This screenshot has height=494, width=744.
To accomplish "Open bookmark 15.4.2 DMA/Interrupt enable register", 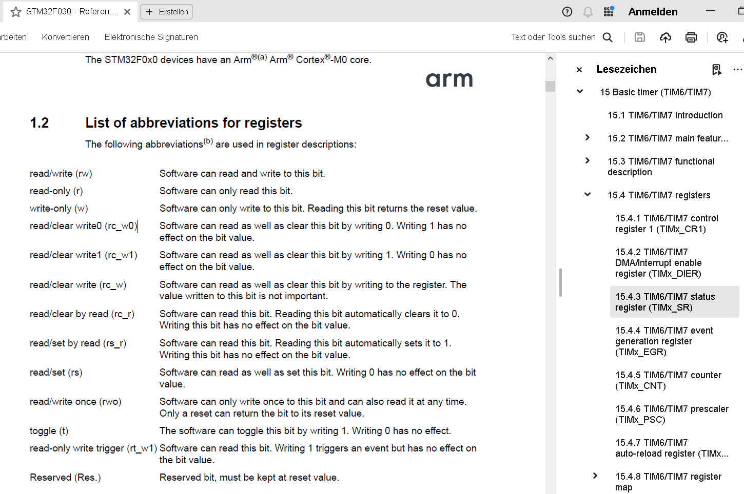I will (658, 263).
